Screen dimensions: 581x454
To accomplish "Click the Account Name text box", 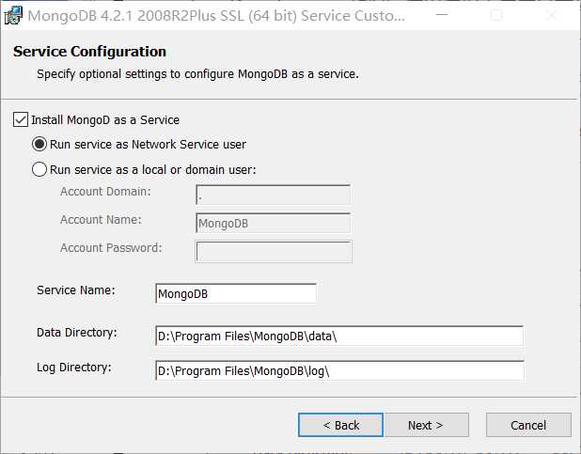I will pos(273,223).
